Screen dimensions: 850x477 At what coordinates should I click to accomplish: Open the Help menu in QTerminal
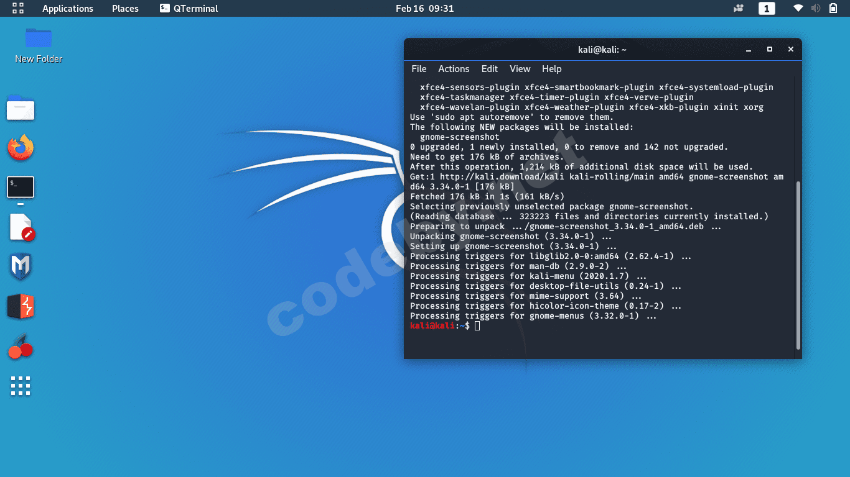coord(552,69)
